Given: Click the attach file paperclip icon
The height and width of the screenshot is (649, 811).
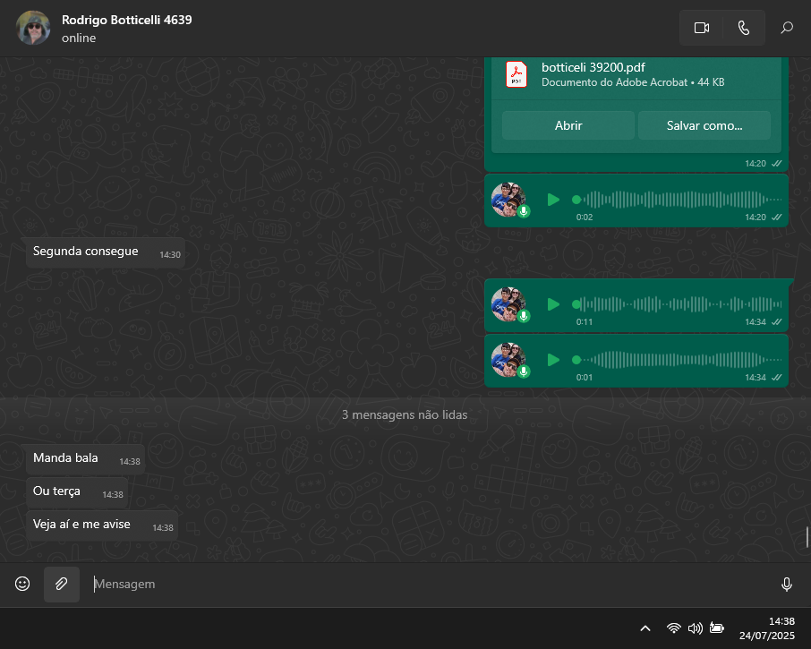Looking at the screenshot, I should [x=62, y=584].
